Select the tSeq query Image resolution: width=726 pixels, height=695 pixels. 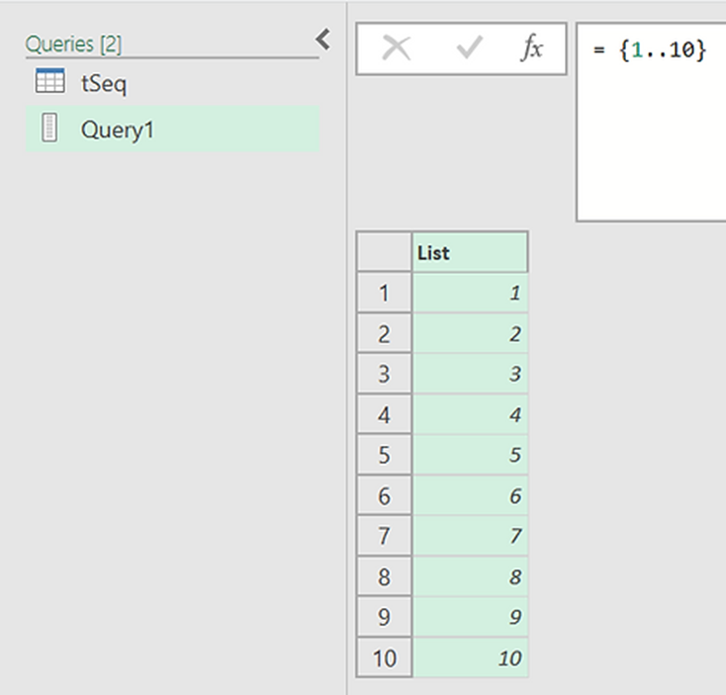tap(104, 83)
